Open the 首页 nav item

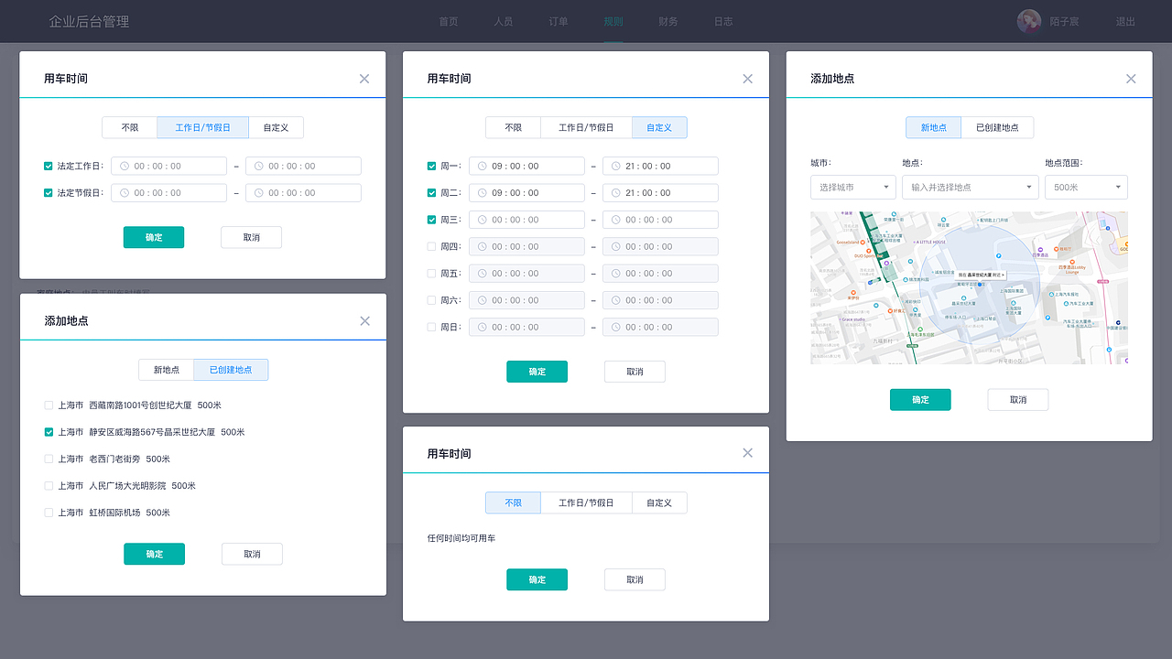[x=449, y=21]
